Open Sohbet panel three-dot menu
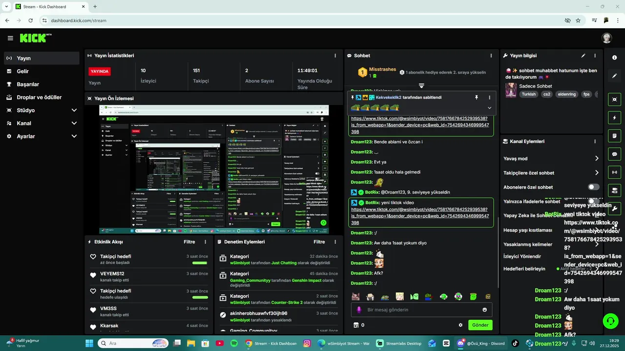625x351 pixels. pyautogui.click(x=491, y=56)
